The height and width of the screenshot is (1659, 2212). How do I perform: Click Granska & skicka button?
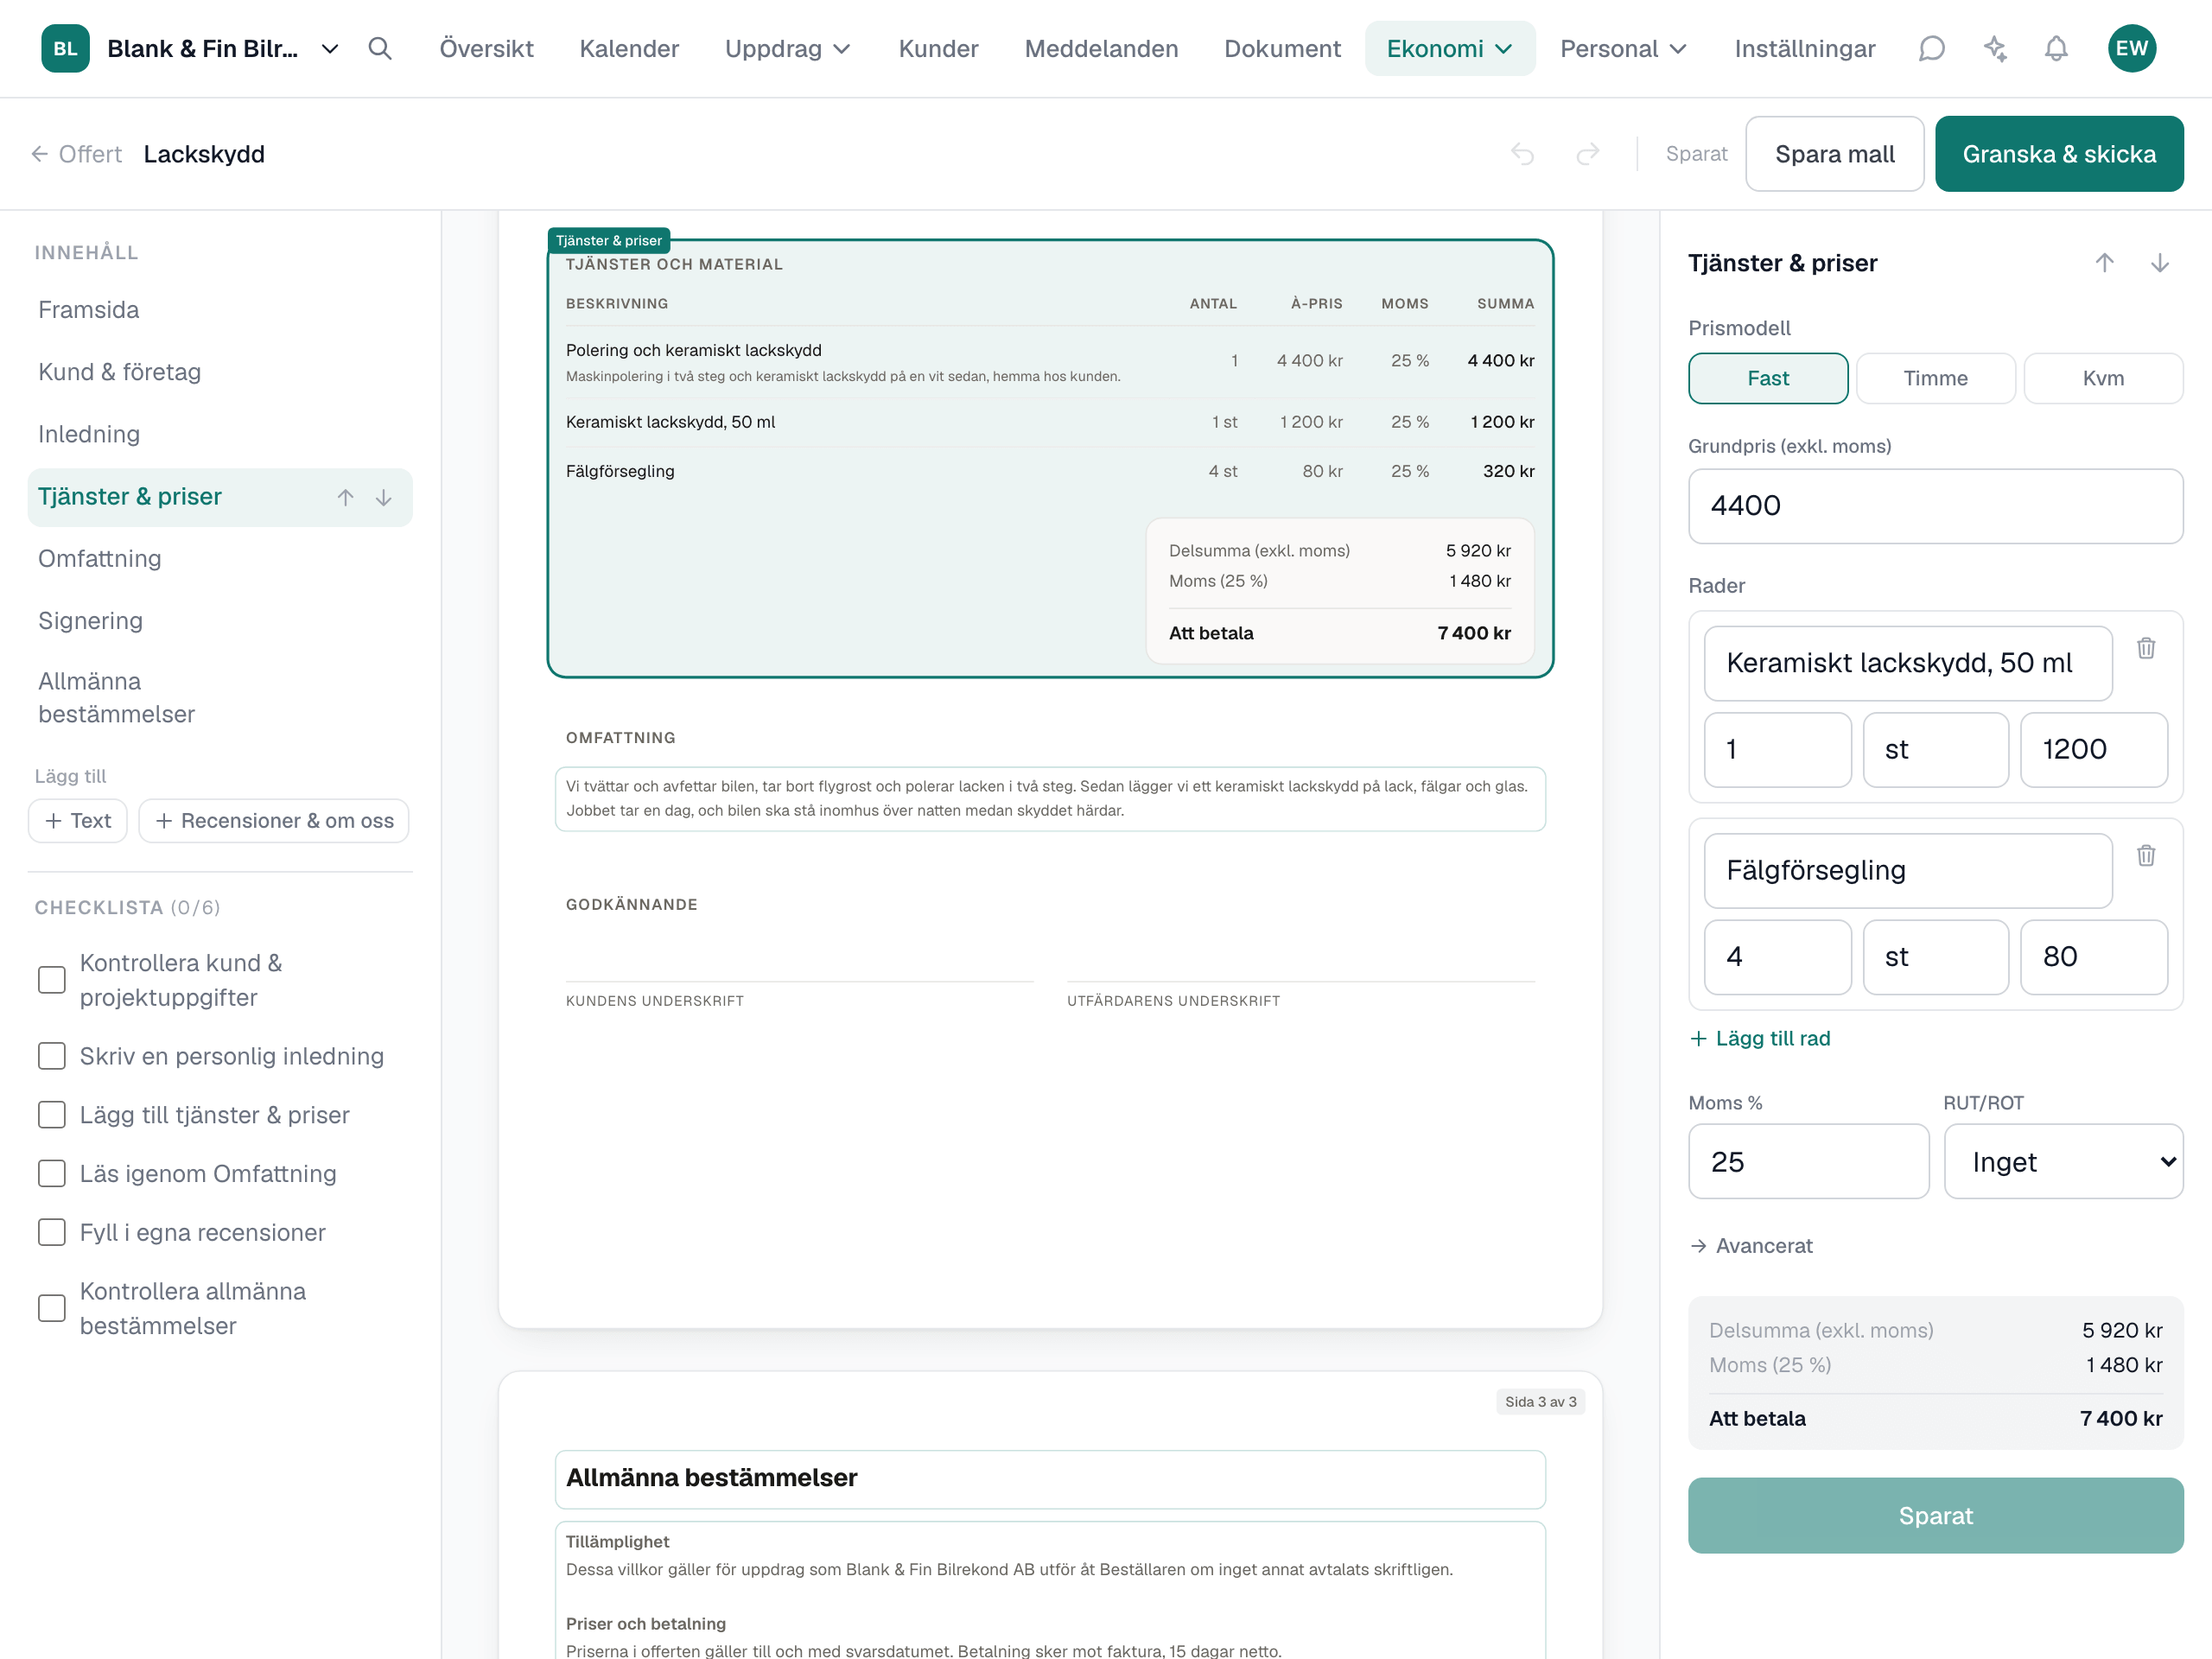(x=2059, y=154)
